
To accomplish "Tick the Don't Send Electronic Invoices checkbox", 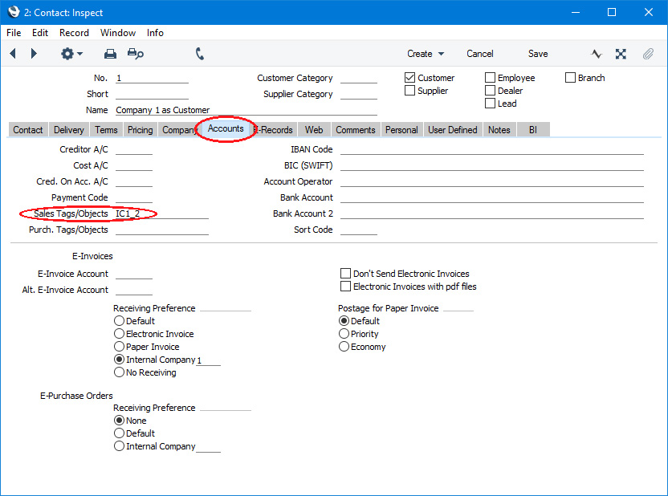I will point(346,274).
